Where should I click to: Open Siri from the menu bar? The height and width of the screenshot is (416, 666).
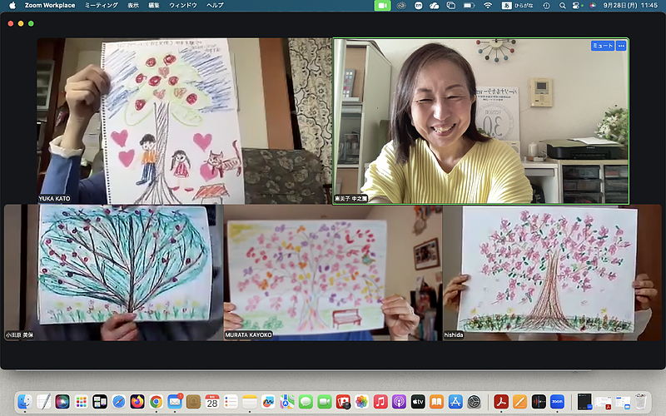tap(593, 5)
